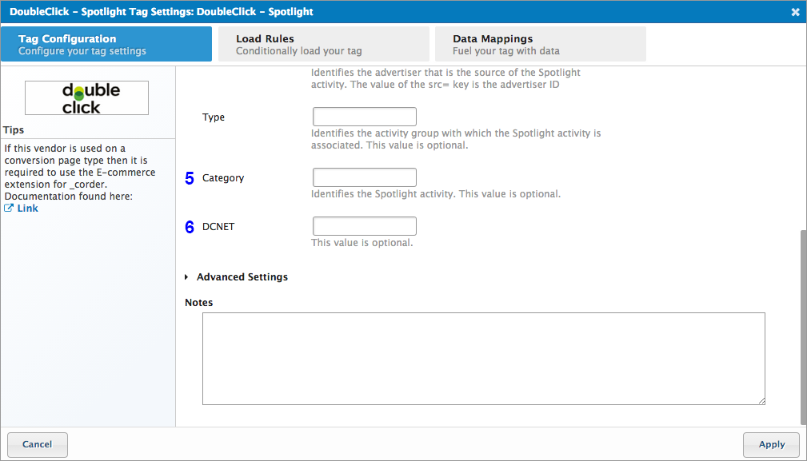Focus the Type input field
This screenshot has height=461, width=807.
point(364,117)
